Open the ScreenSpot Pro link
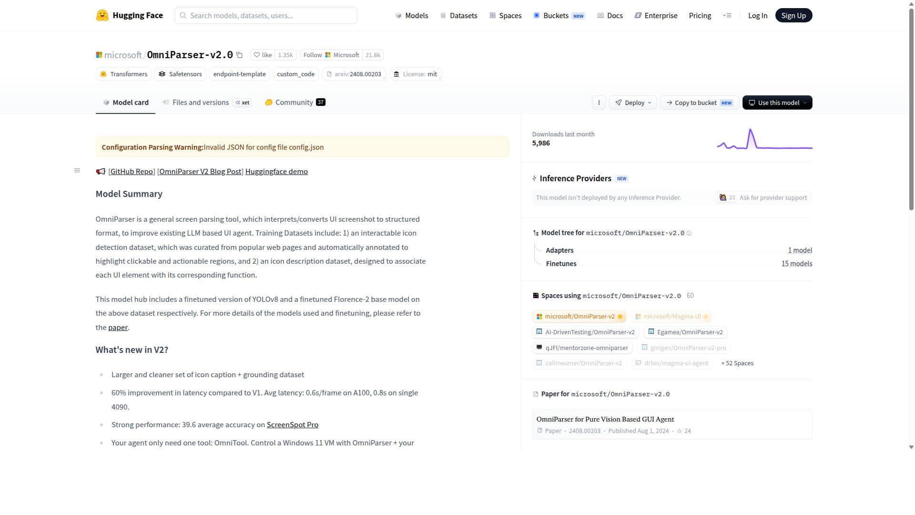Screen dimensions: 915x515 pos(293,425)
